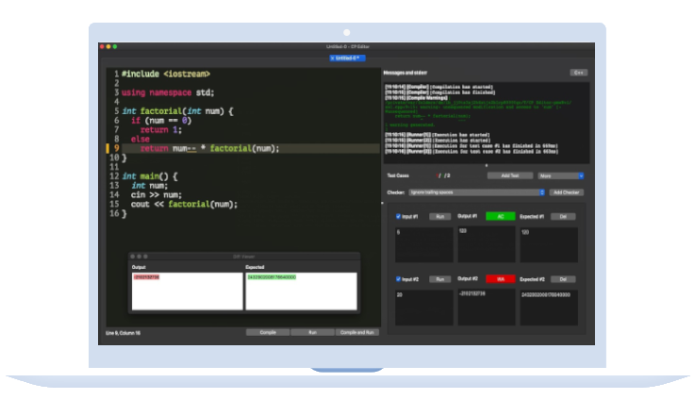Click the C++ language button

point(578,73)
